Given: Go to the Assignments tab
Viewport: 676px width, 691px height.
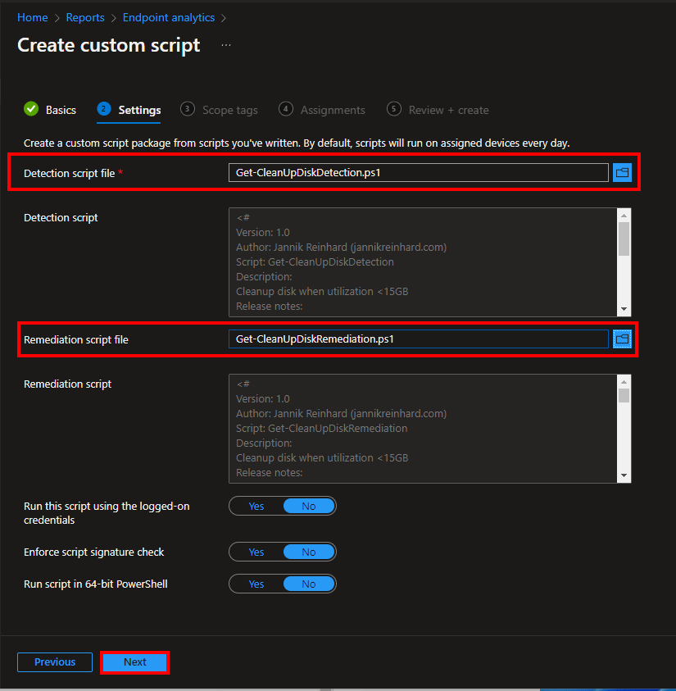Looking at the screenshot, I should pos(332,110).
